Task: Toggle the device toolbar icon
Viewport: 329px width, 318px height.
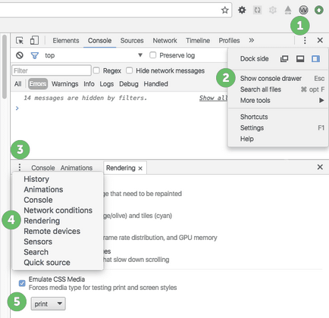Action: (34, 40)
